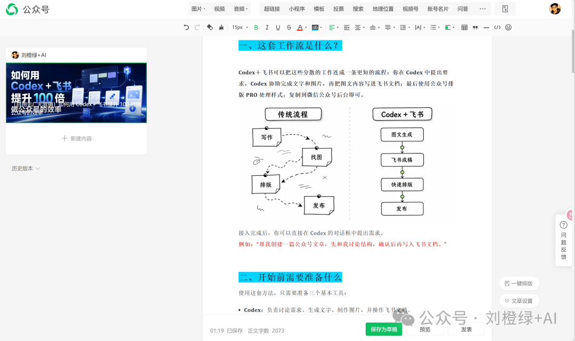
Task: Click the page vertical scrollbar
Action: 573,51
